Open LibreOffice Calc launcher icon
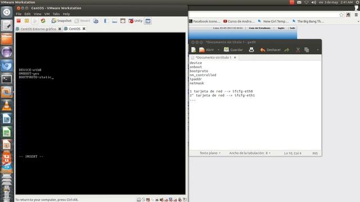The height and width of the screenshot is (202, 360). point(7,132)
